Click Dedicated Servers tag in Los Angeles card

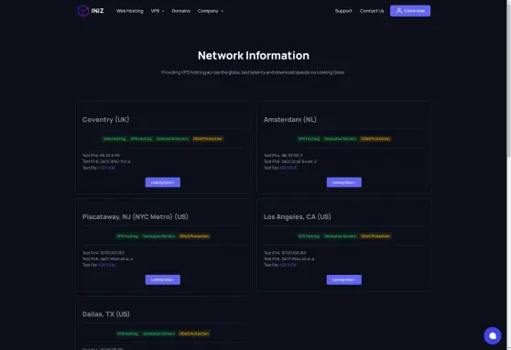click(340, 236)
